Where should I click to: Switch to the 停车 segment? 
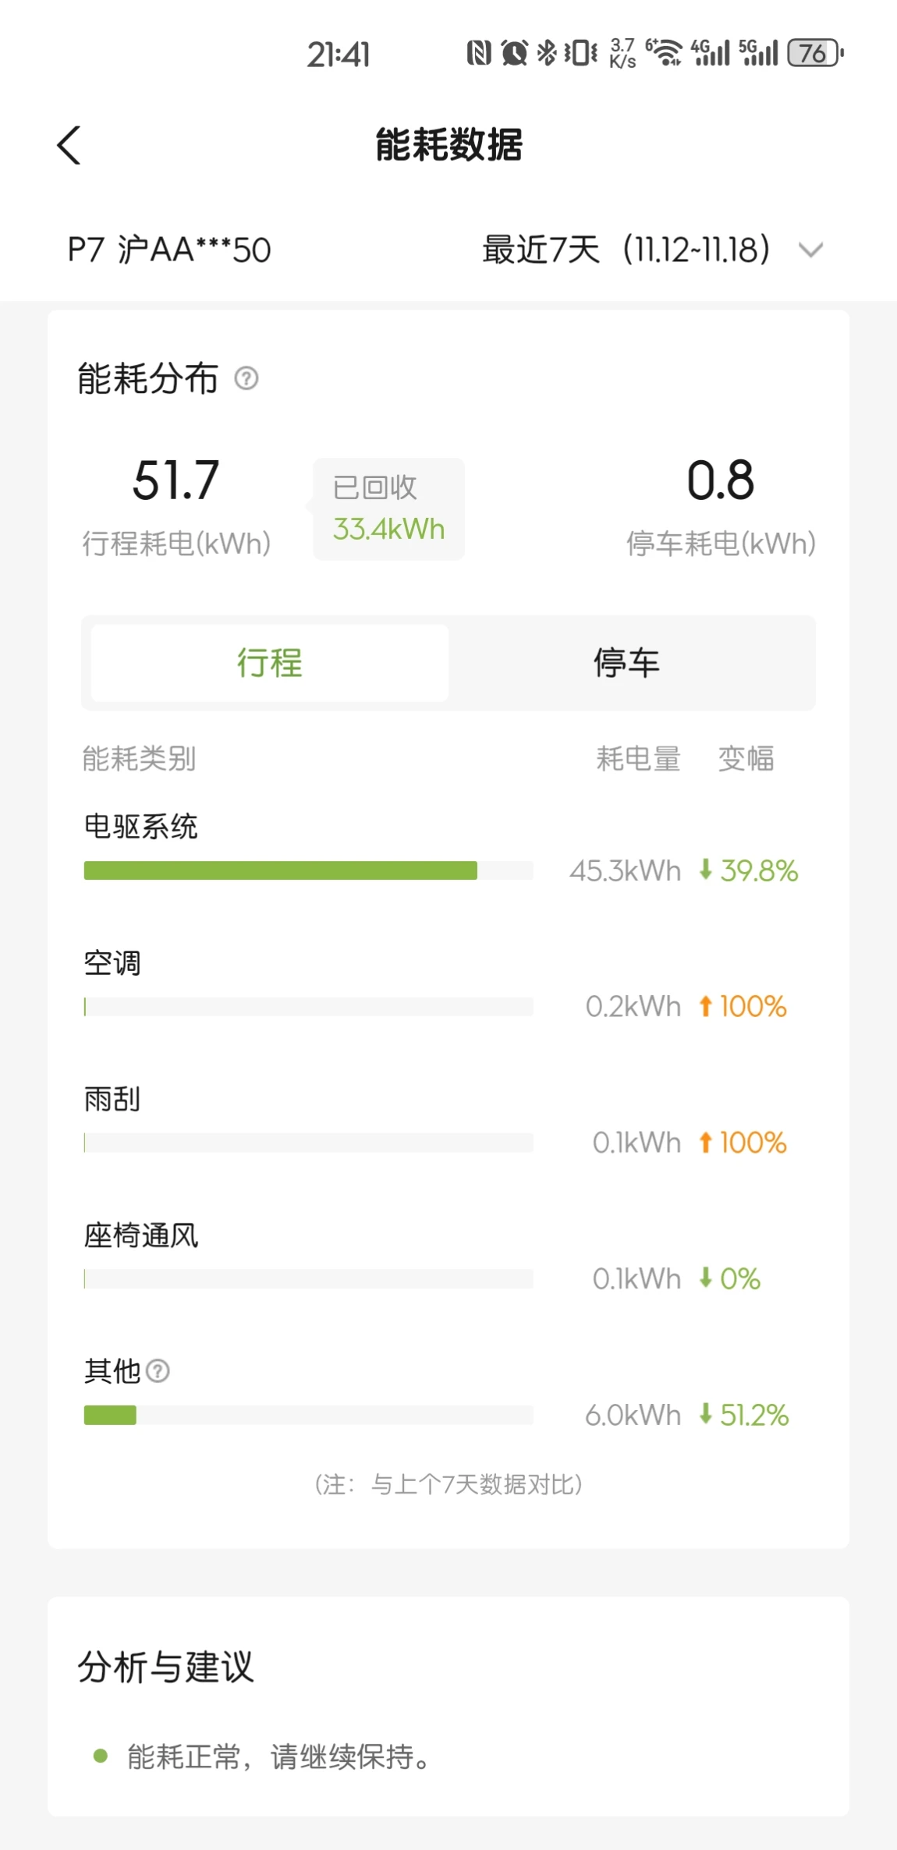[627, 663]
